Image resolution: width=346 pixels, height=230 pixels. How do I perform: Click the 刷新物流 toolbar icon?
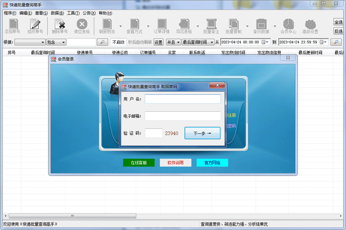pos(107,26)
